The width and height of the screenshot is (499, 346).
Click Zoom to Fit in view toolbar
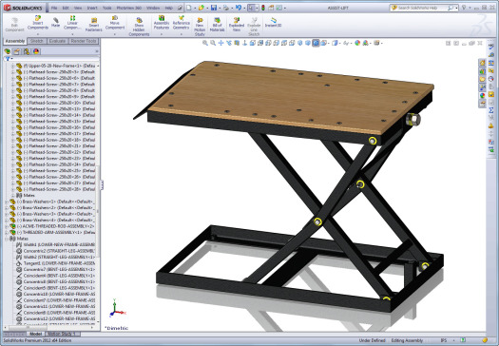[205, 43]
